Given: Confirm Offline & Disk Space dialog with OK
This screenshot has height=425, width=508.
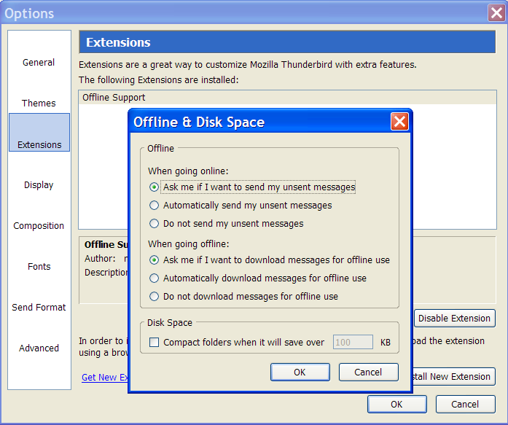Looking at the screenshot, I should [x=300, y=372].
